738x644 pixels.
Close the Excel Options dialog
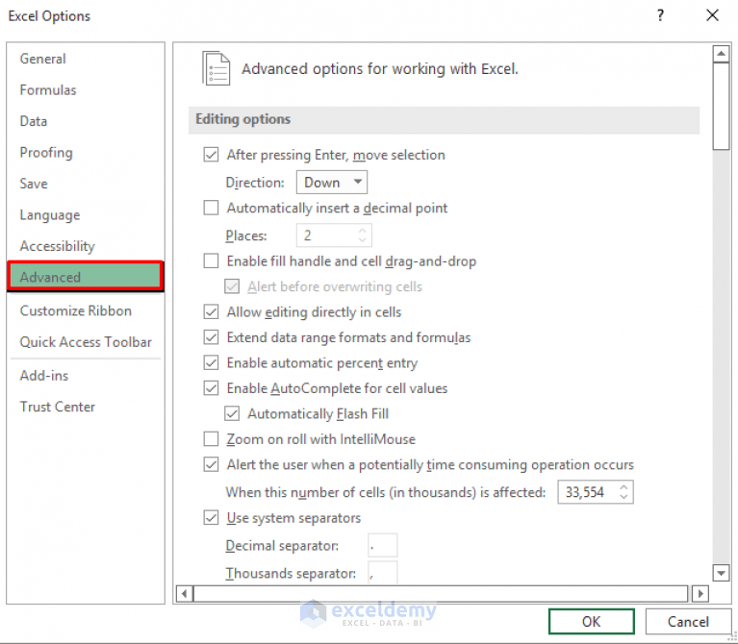tap(713, 15)
